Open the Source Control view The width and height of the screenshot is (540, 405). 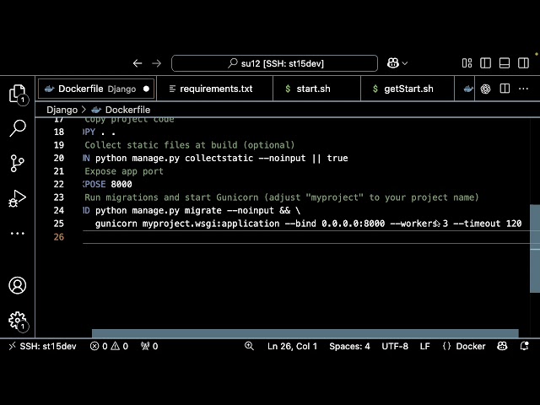pyautogui.click(x=17, y=163)
